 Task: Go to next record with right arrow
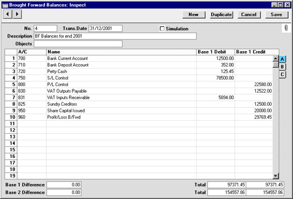(x=17, y=14)
